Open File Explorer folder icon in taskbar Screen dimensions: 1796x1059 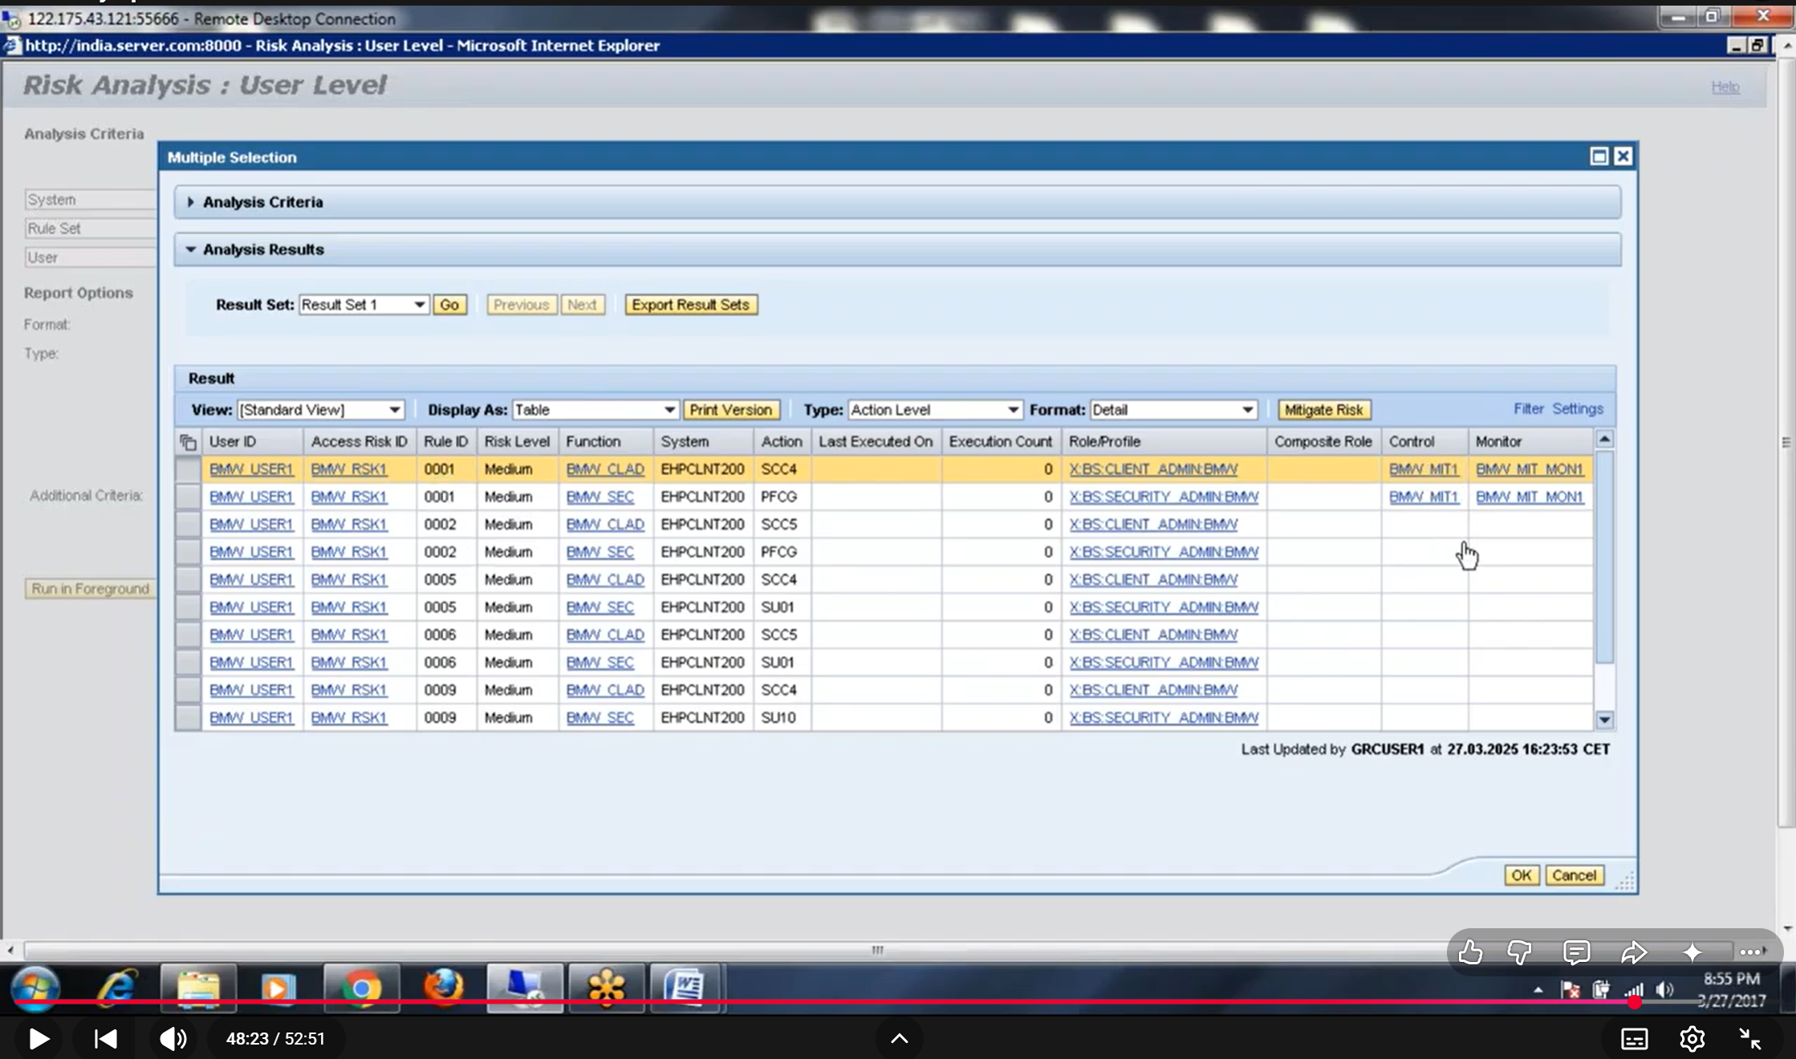(x=198, y=988)
